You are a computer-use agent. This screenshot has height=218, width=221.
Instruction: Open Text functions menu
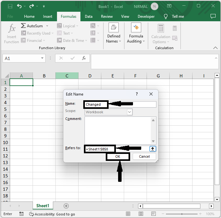[65, 33]
